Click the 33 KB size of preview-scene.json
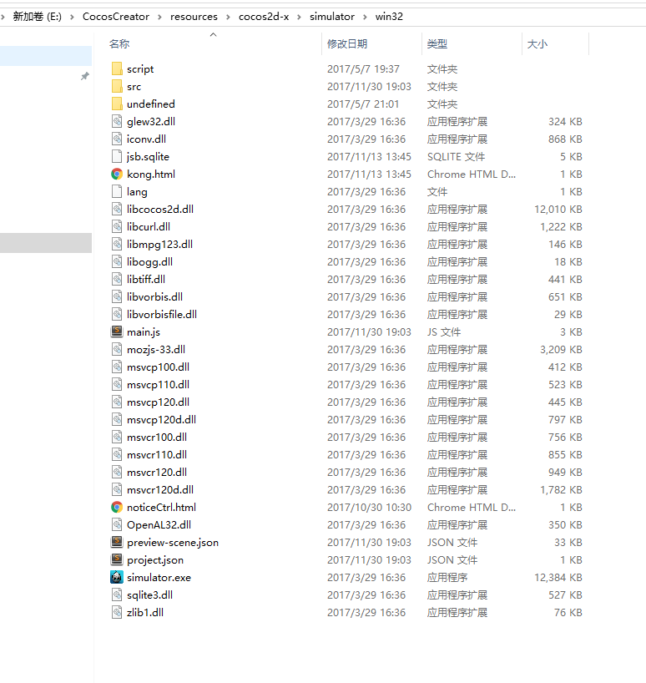 (x=568, y=542)
